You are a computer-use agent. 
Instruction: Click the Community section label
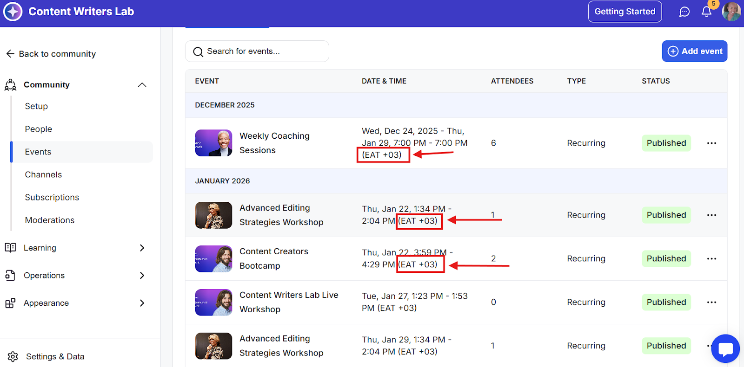tap(46, 85)
